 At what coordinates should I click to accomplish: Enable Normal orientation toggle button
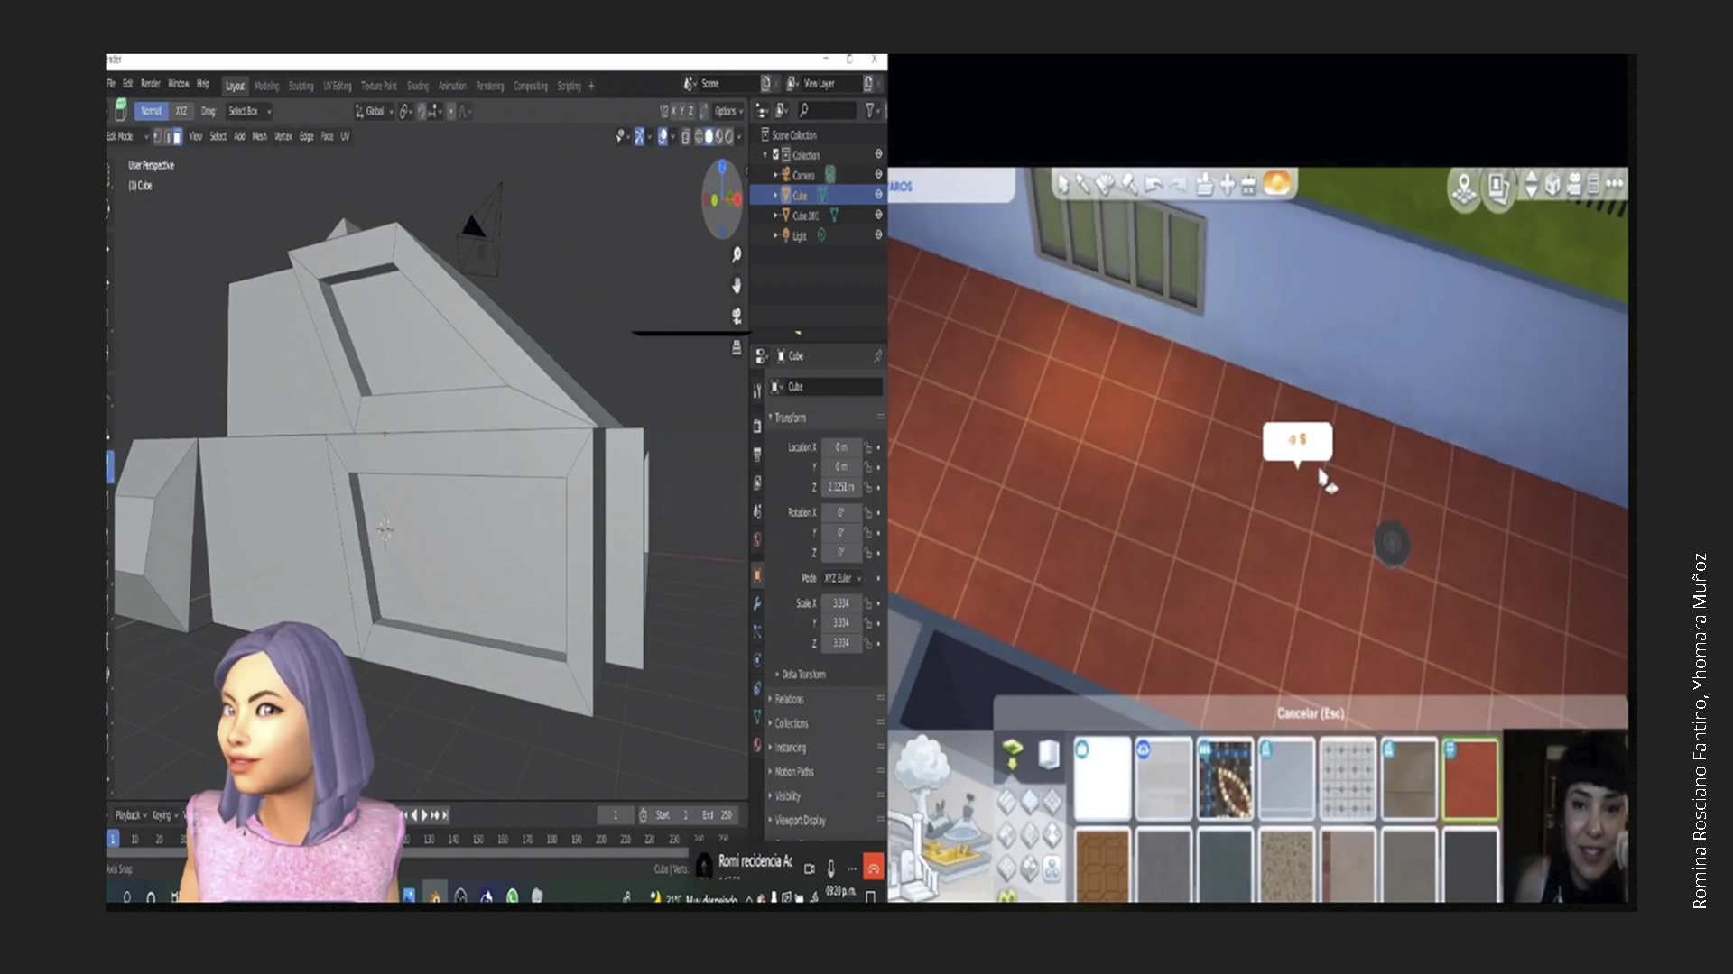151,111
